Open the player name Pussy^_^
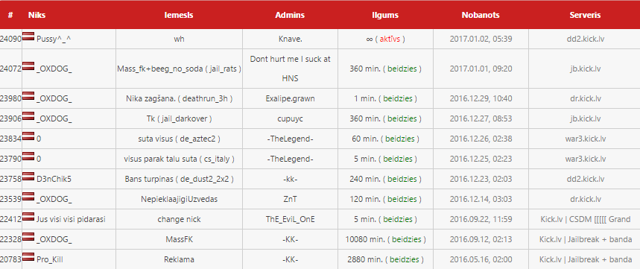 54,39
